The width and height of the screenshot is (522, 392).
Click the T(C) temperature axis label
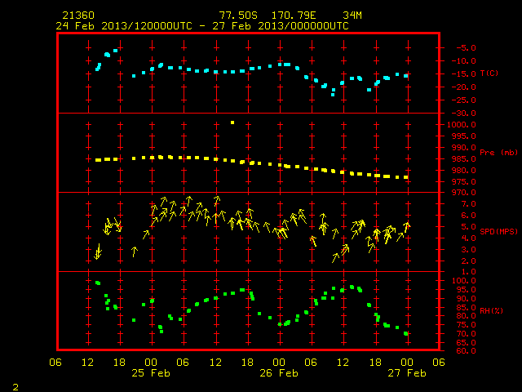point(489,73)
